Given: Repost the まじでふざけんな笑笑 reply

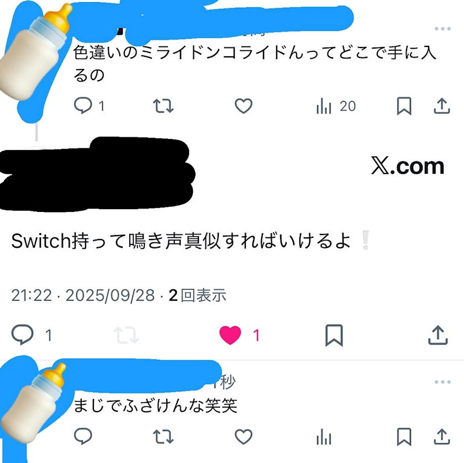Looking at the screenshot, I should [163, 437].
